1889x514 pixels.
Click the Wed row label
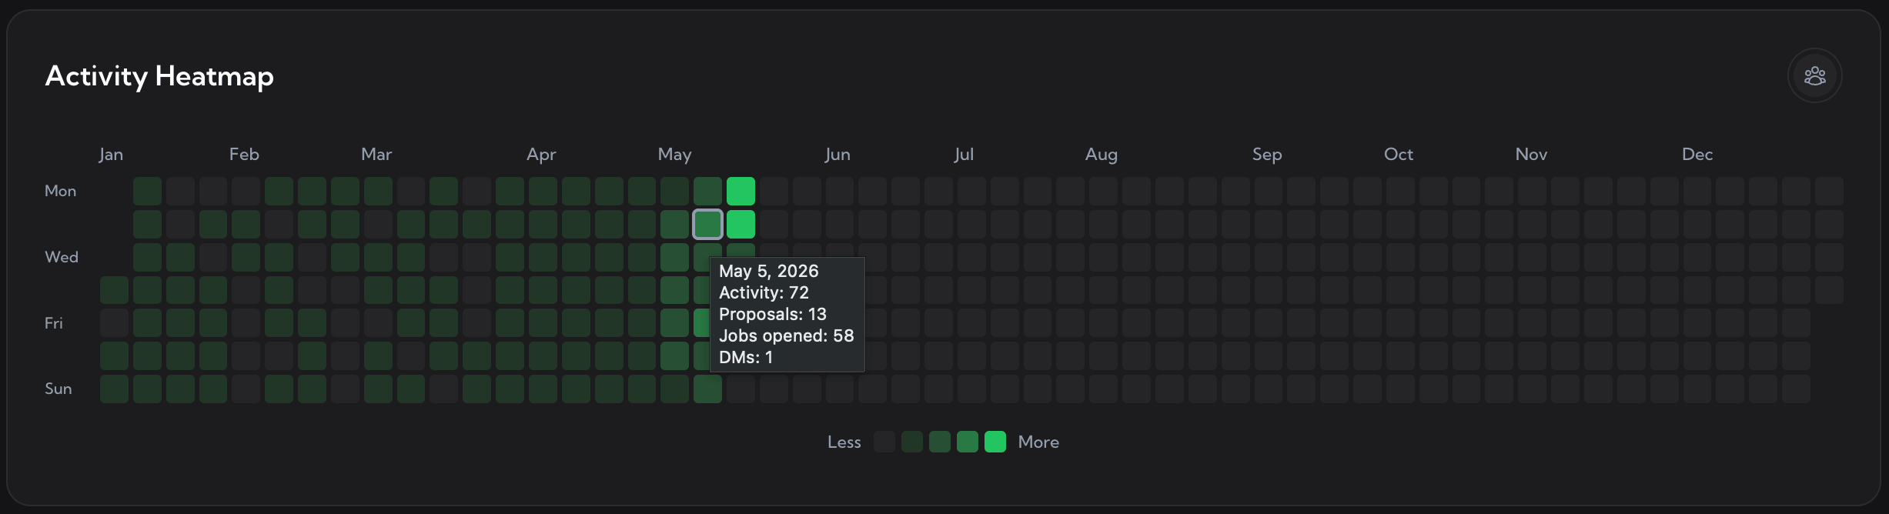tap(62, 257)
